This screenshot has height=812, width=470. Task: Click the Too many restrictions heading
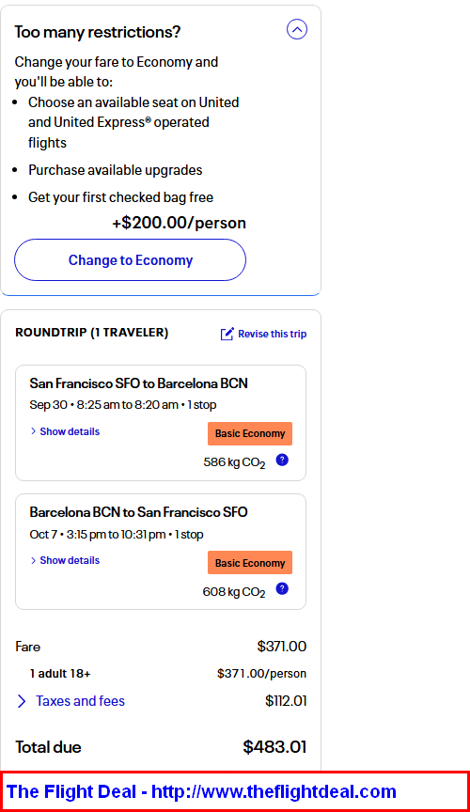coord(98,32)
